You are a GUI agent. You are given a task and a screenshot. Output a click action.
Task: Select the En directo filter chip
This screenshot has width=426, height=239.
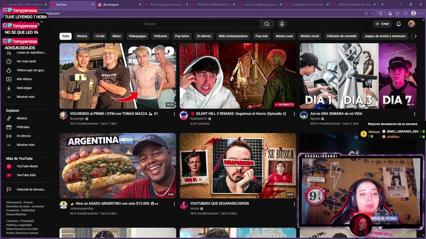tap(204, 36)
